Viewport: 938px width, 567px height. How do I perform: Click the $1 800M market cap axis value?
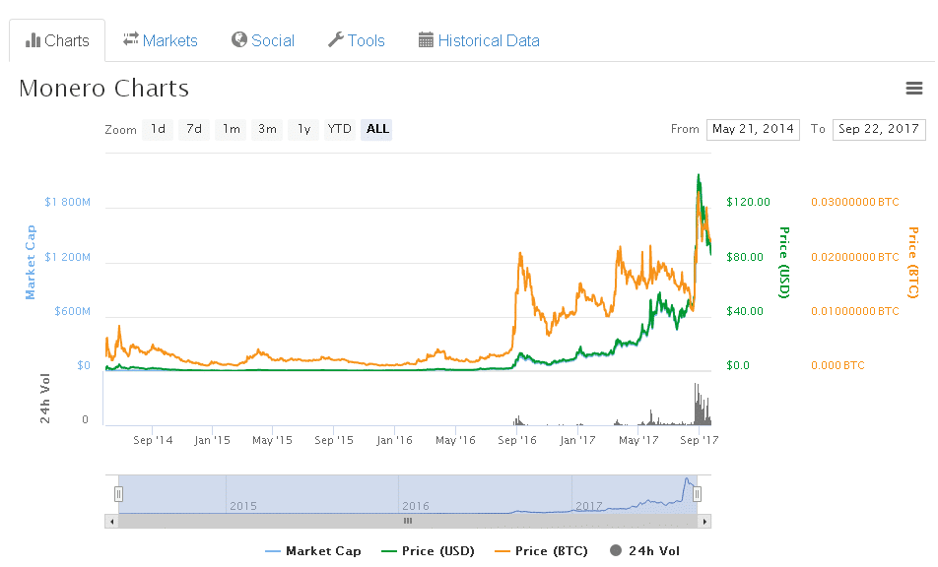68,202
